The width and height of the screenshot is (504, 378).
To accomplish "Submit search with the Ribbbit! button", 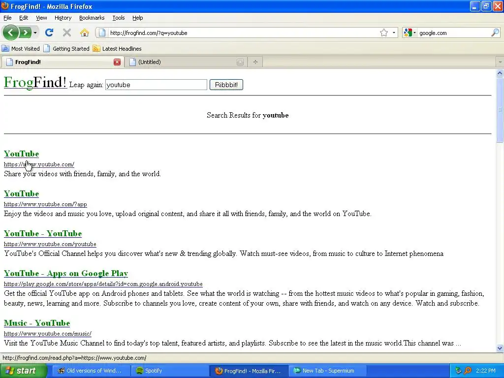I will click(226, 85).
